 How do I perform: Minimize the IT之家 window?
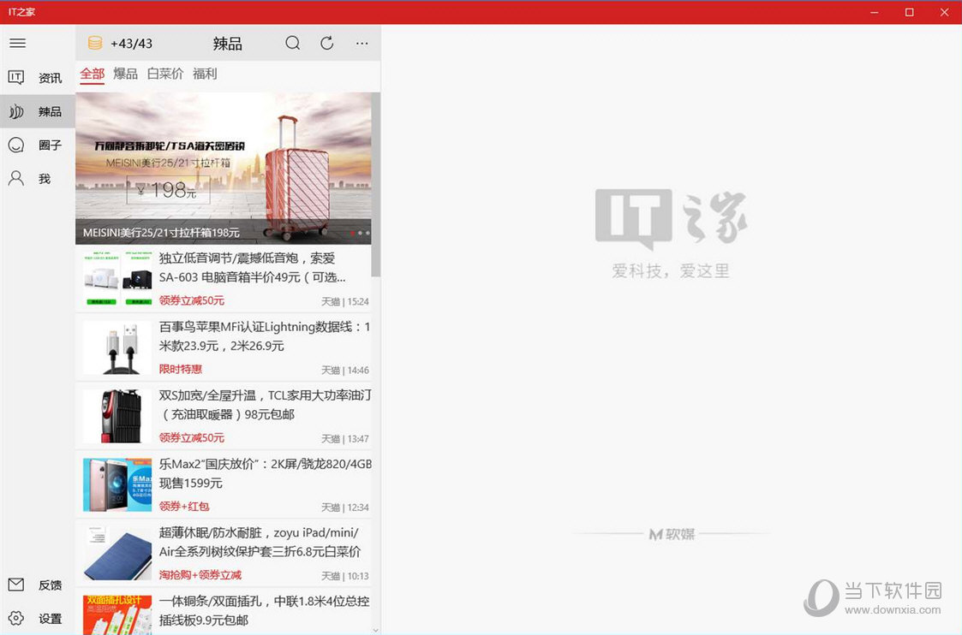coord(875,12)
